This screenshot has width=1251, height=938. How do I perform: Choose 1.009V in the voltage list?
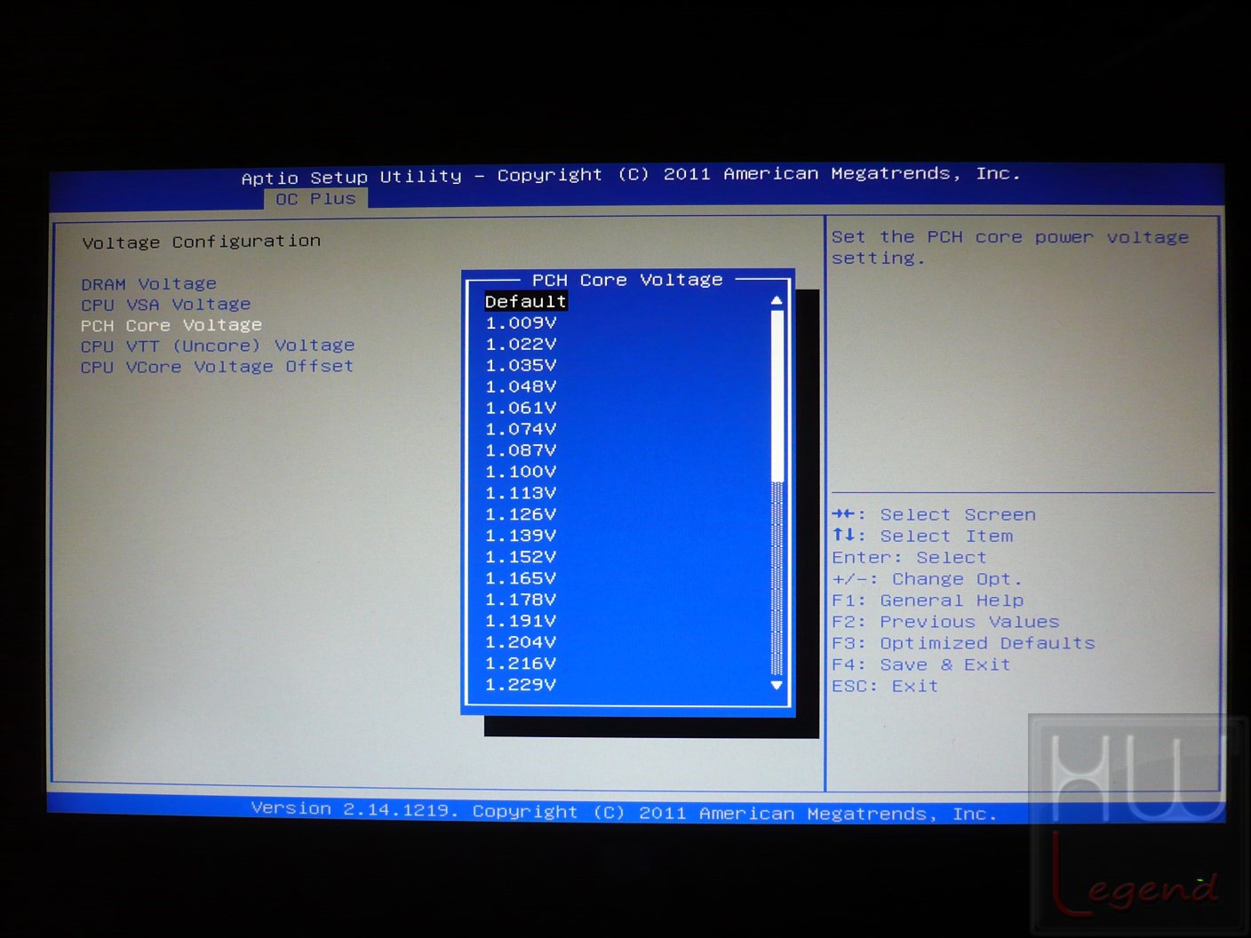(x=521, y=323)
